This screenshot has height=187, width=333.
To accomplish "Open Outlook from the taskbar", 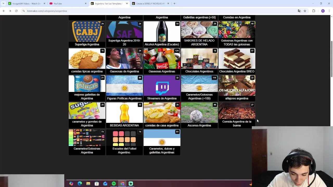I will 105,184.
